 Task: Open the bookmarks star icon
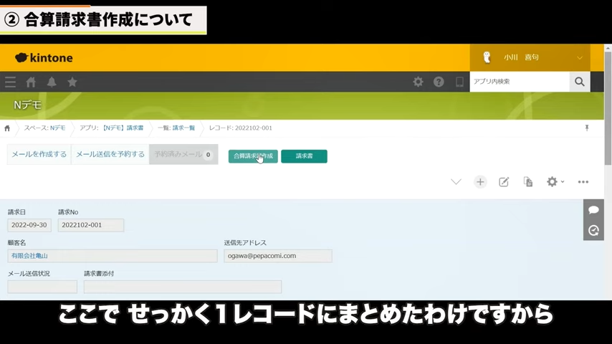72,82
